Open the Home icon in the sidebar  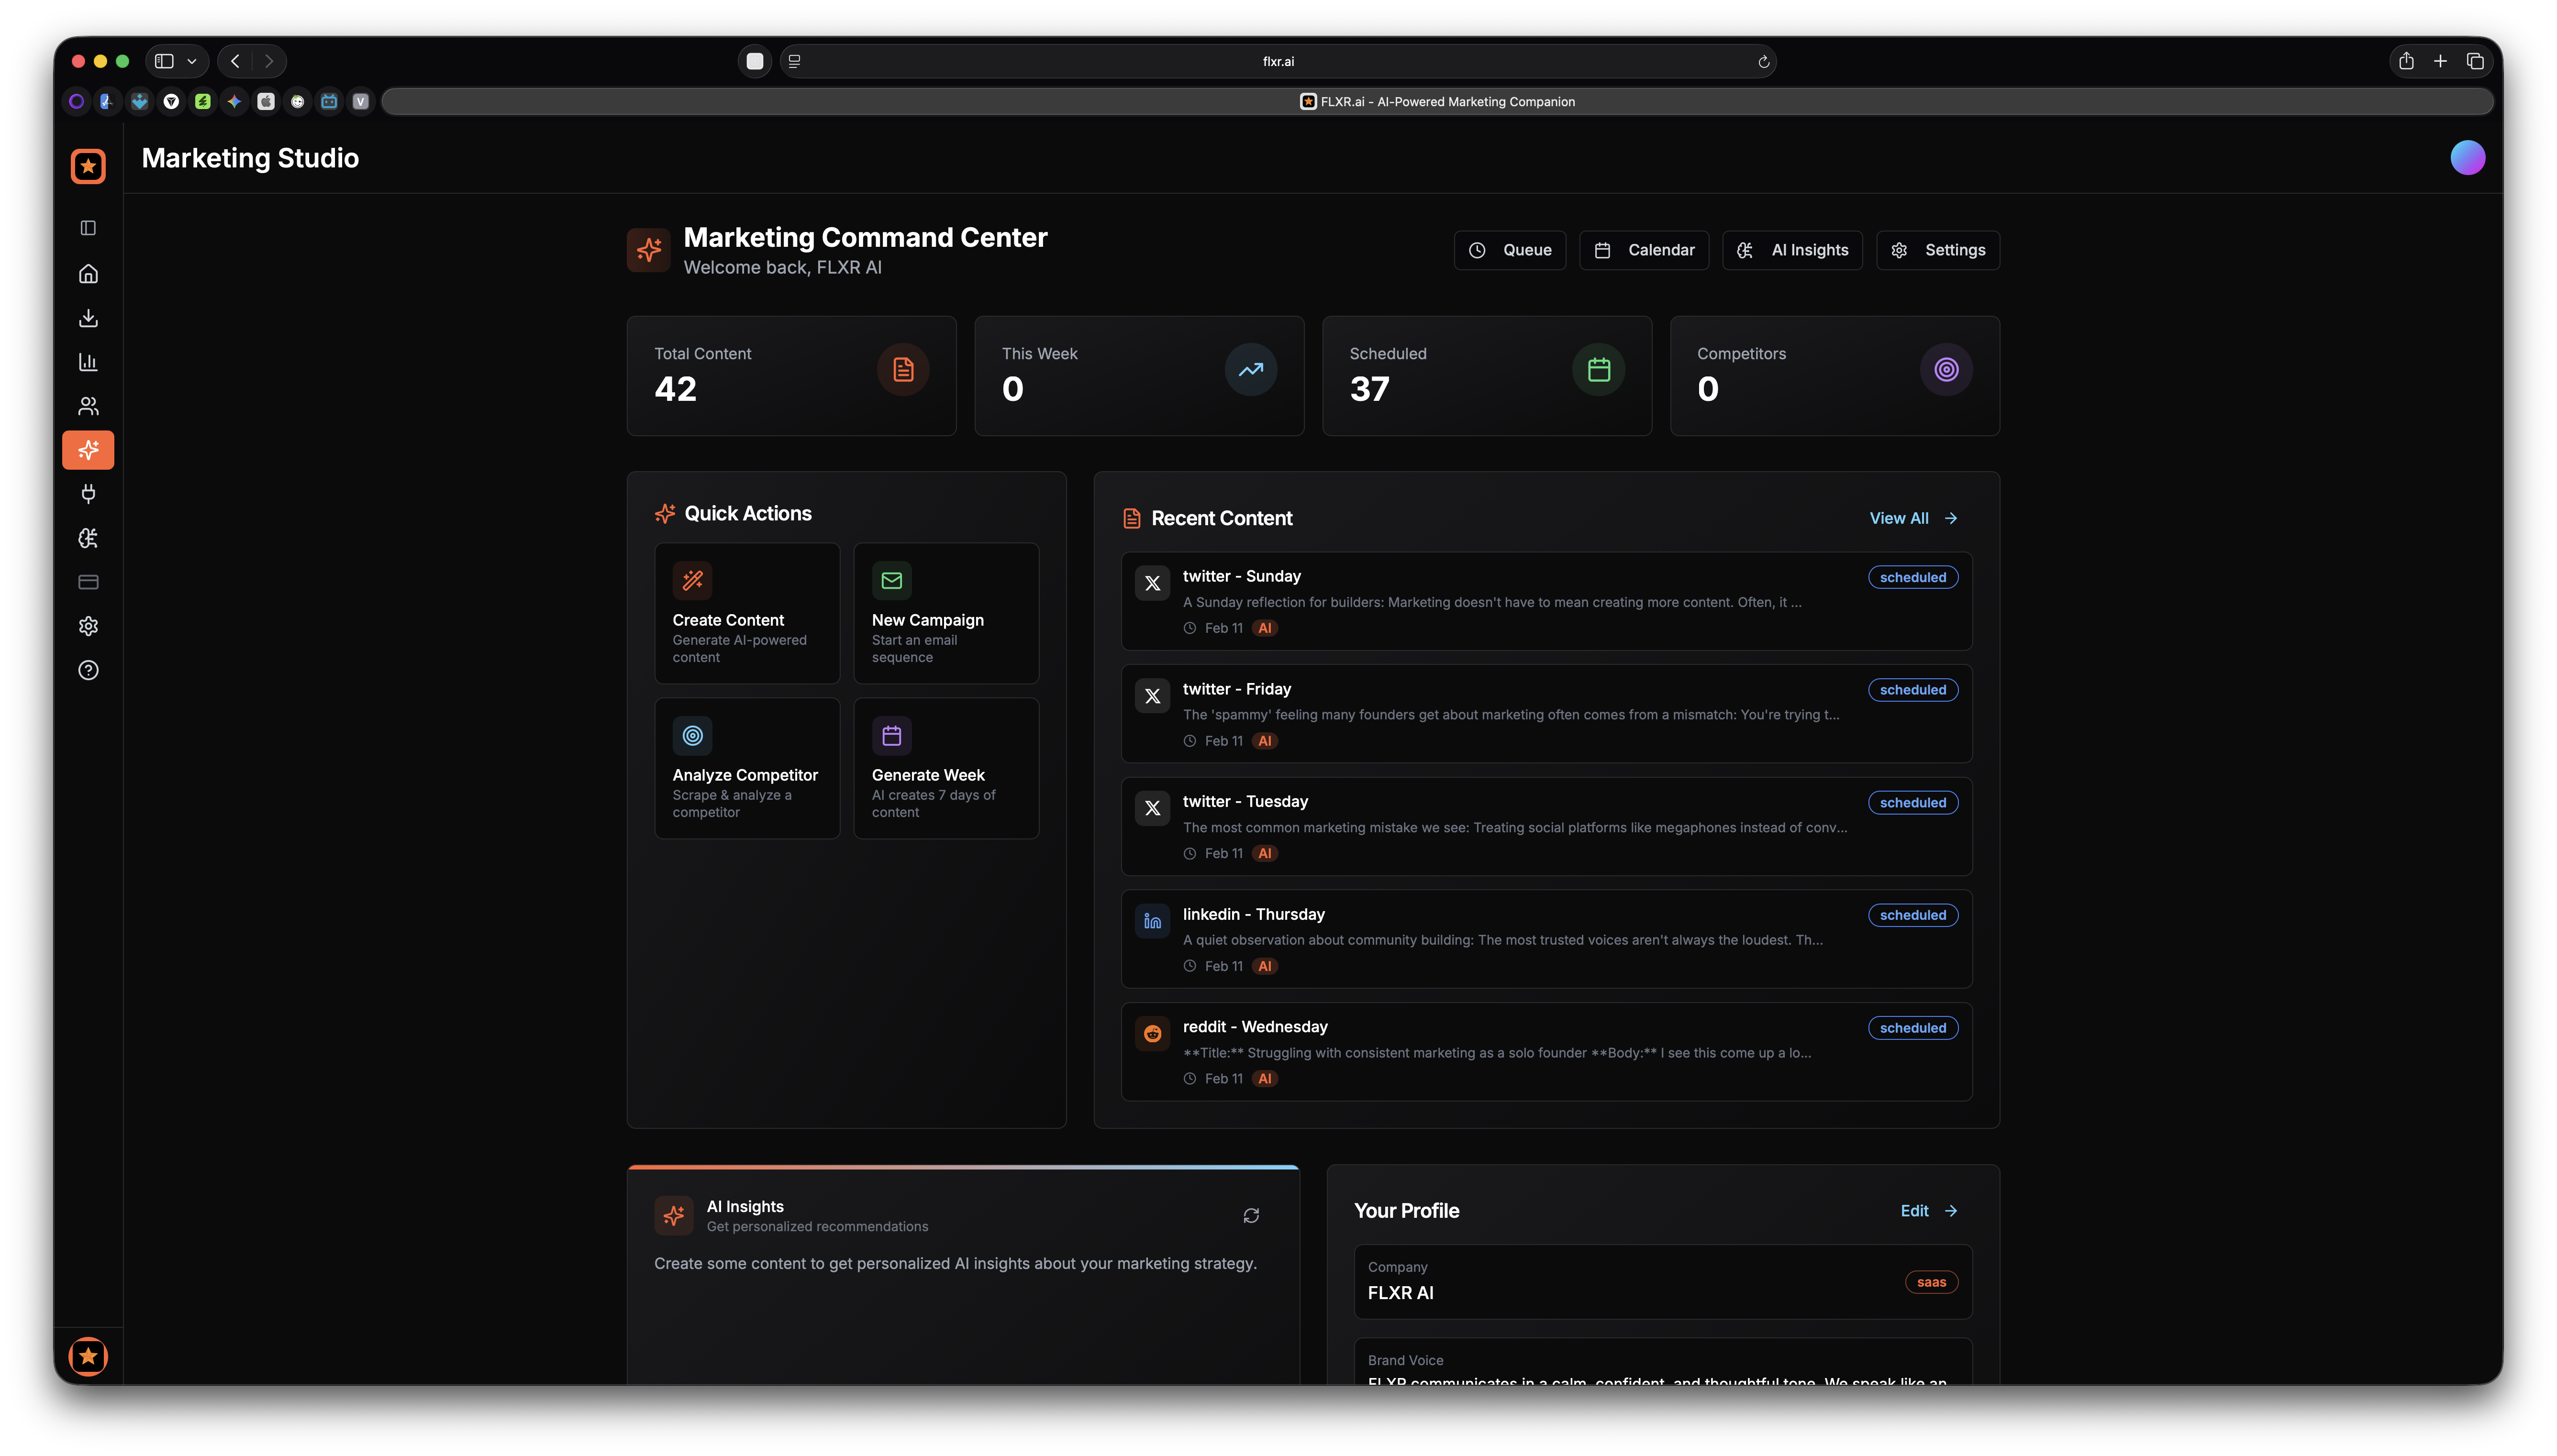pos(88,273)
